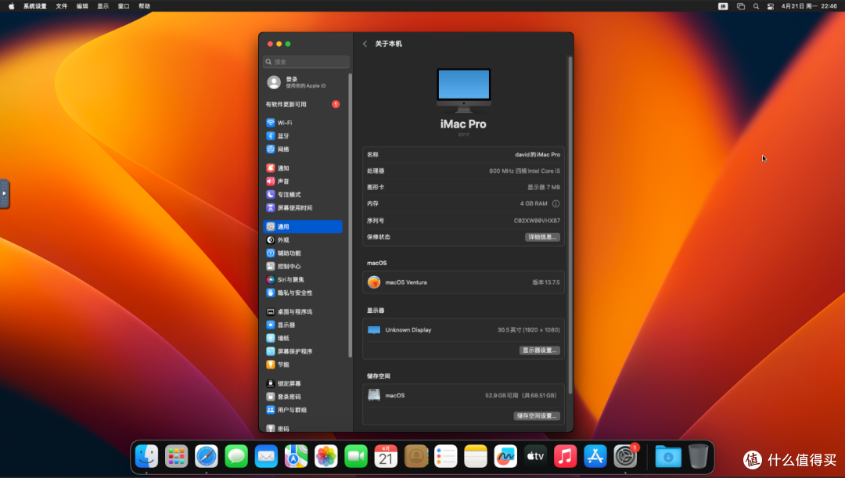Click the 详细信息 warranty details button

coord(541,237)
